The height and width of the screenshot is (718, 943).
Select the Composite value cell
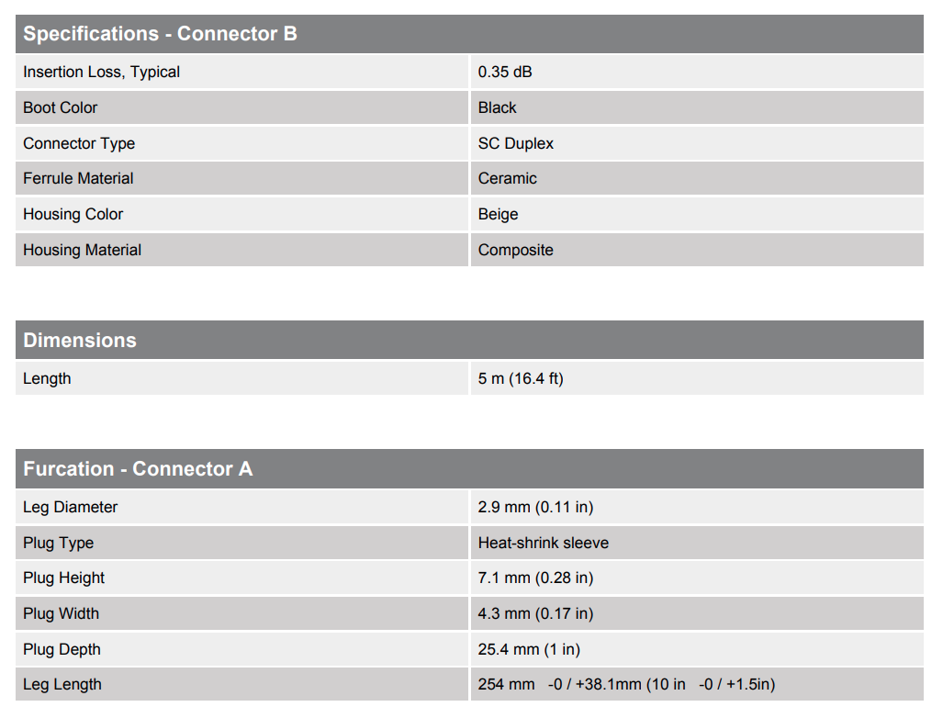coord(515,250)
